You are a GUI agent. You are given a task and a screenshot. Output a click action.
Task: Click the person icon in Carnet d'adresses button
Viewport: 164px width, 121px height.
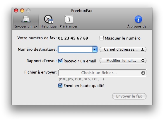click(143, 50)
